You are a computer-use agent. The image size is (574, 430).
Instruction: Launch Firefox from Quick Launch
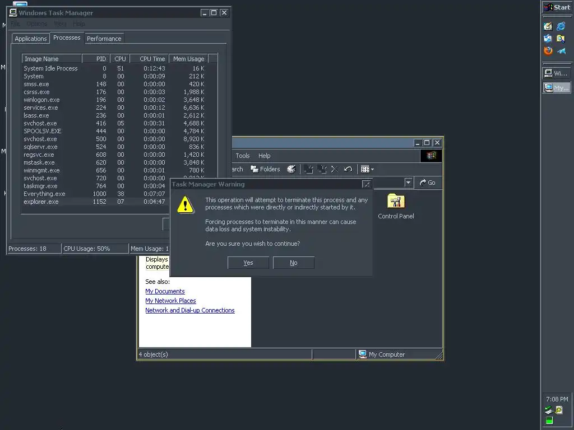tap(548, 51)
